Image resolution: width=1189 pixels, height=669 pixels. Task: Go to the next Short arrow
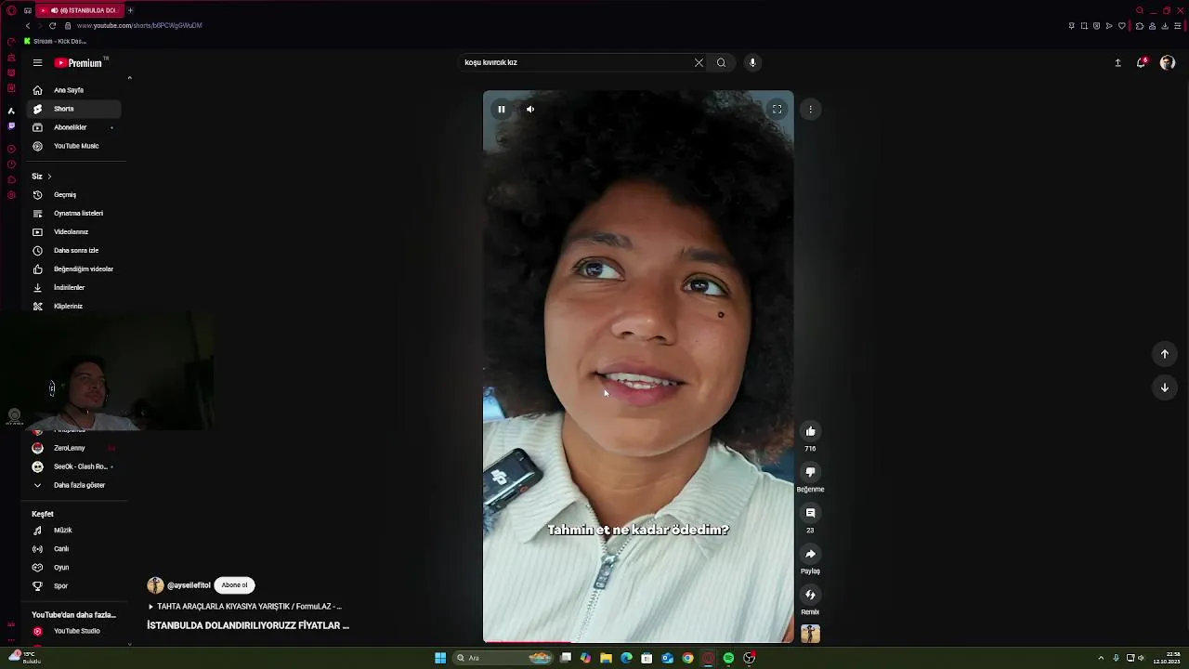[1165, 387]
